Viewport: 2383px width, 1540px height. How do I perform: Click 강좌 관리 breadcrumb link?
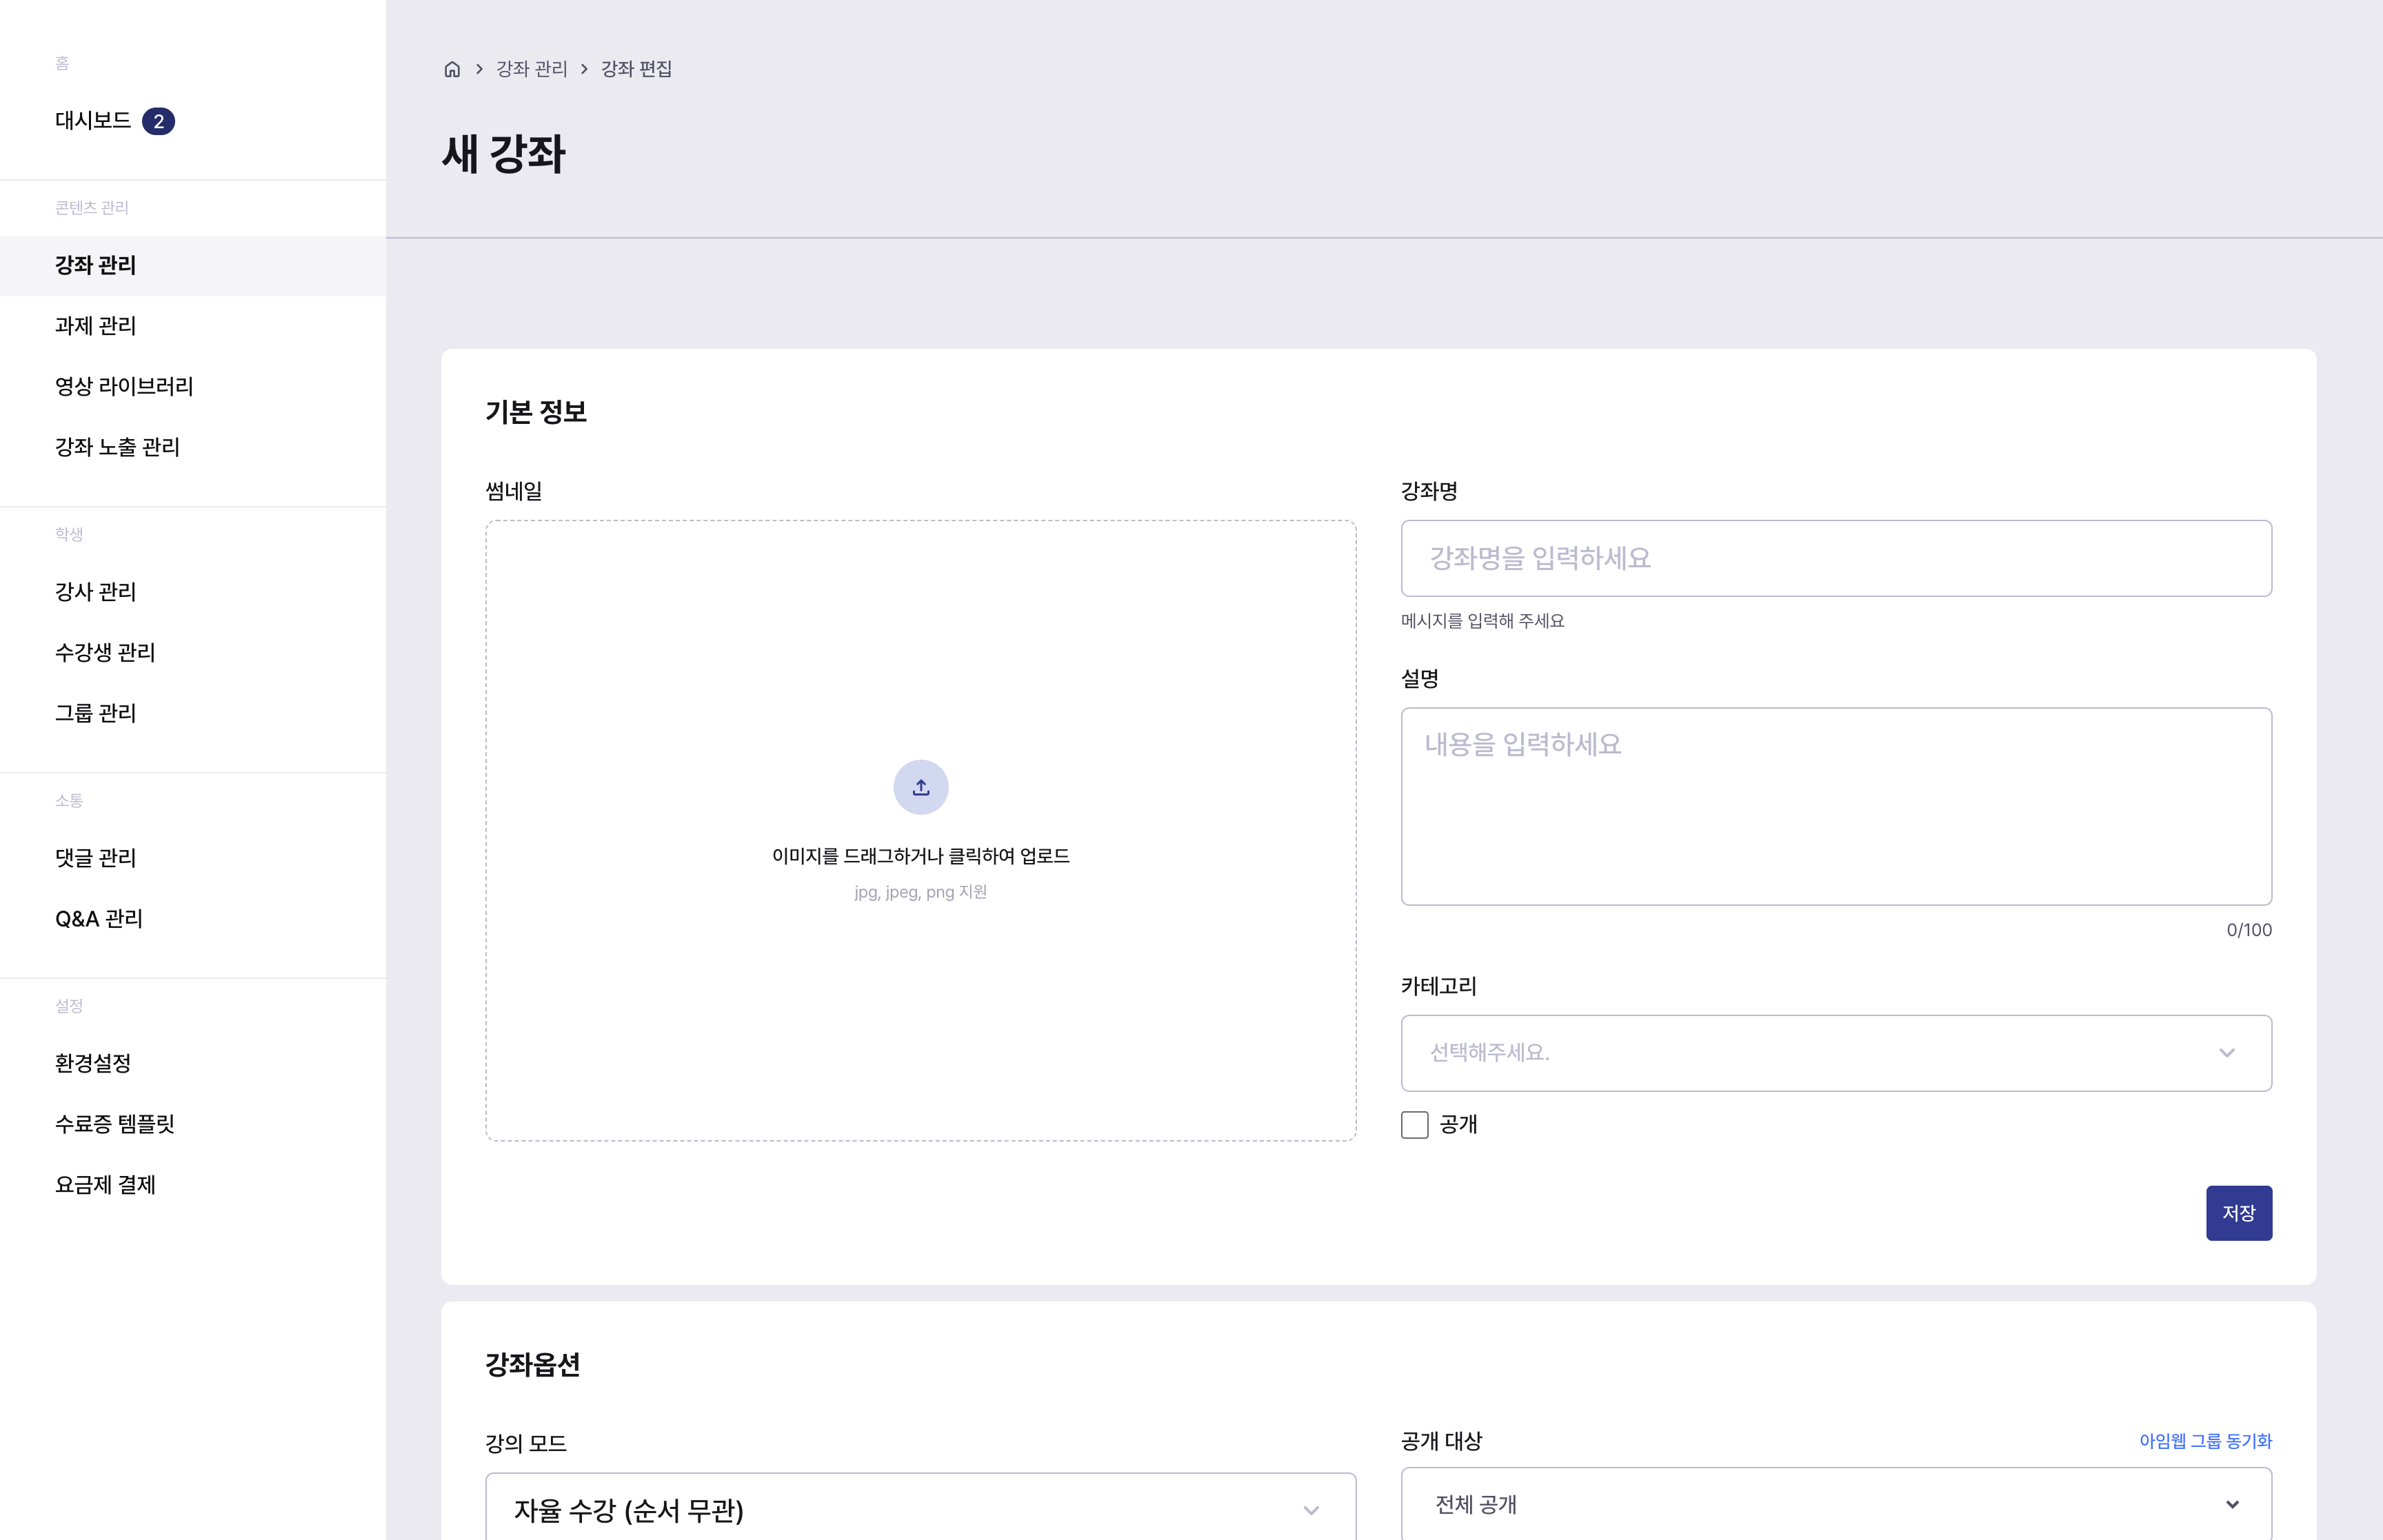click(x=531, y=69)
